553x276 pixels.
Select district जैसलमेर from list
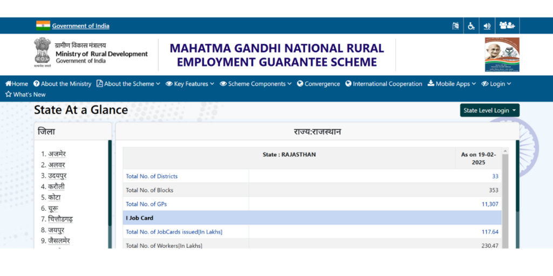coord(59,241)
